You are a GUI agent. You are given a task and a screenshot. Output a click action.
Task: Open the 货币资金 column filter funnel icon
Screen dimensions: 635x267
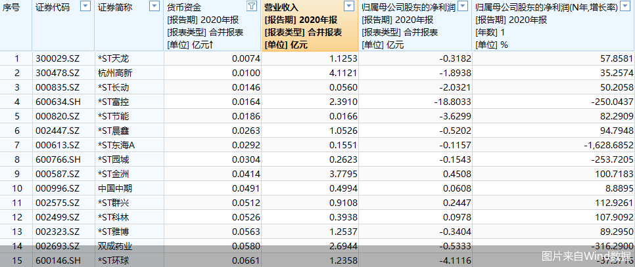click(252, 6)
